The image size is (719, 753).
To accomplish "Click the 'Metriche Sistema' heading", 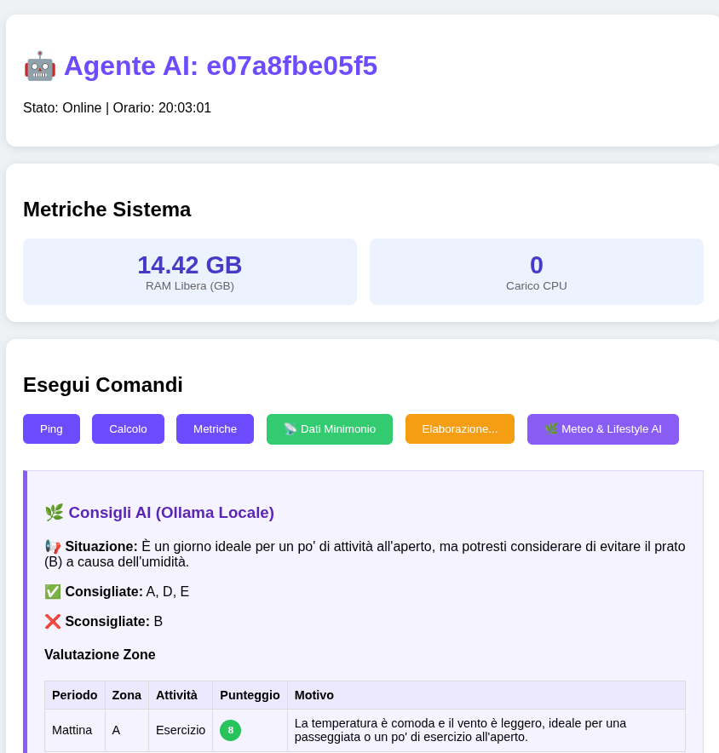I will click(107, 210).
